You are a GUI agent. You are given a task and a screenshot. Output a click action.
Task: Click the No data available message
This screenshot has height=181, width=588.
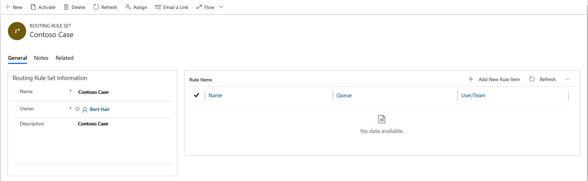[x=382, y=131]
